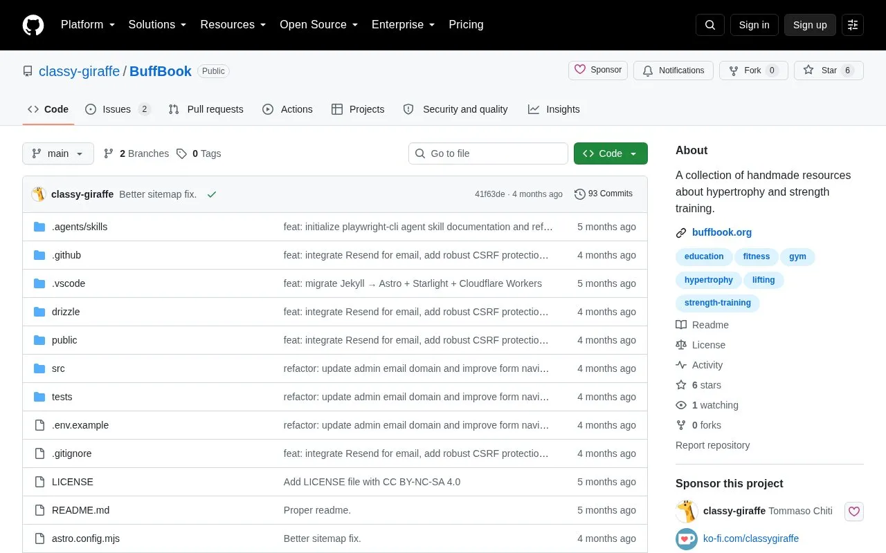Open the green Code dropdown button
Screen dimensions: 886x553
click(x=611, y=153)
